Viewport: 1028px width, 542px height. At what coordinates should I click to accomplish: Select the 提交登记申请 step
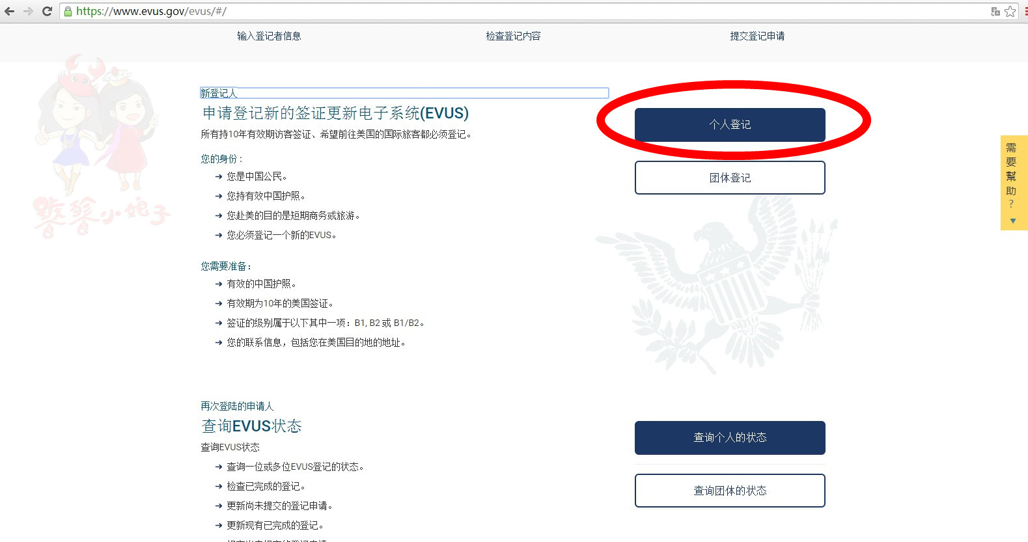point(757,36)
